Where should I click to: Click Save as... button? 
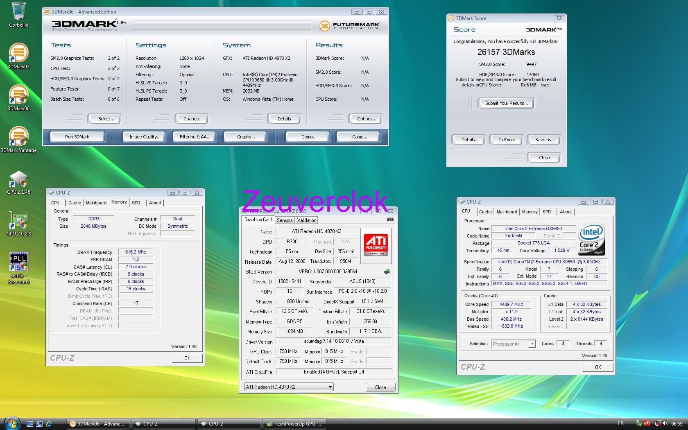click(545, 140)
